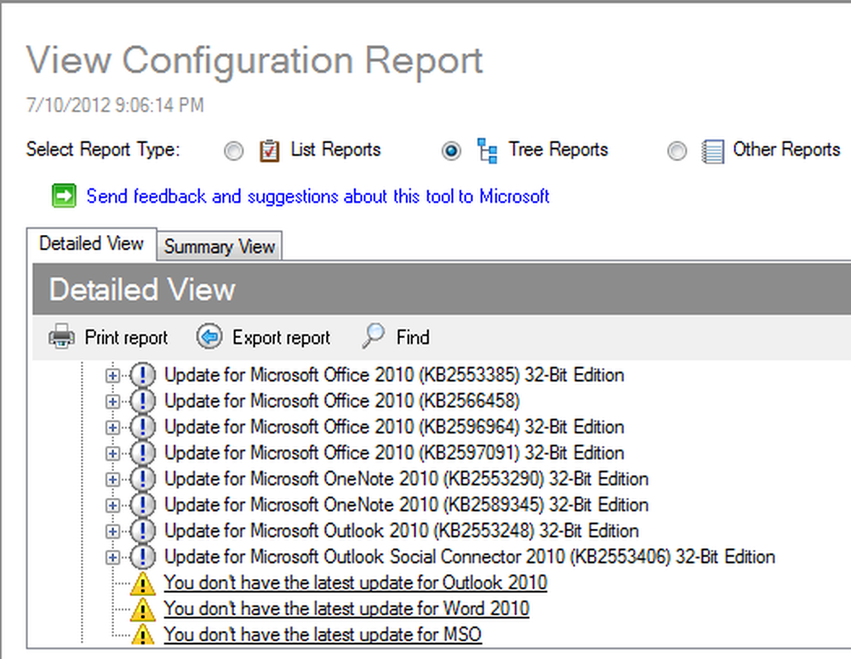
Task: Expand the Outlook KB2553248 update node
Action: (x=112, y=531)
